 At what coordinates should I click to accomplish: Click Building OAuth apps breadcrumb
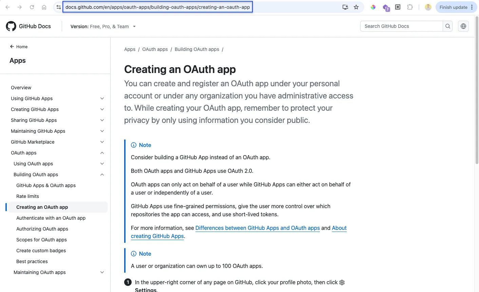click(x=197, y=49)
